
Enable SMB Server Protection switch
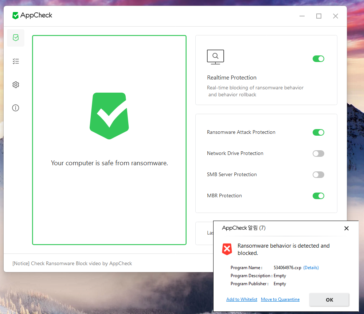[x=318, y=175]
